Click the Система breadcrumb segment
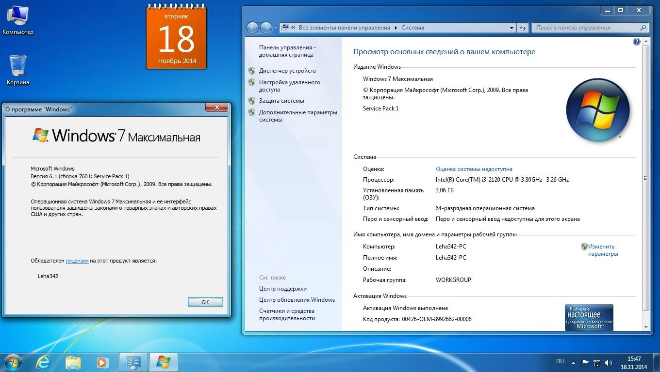 point(412,28)
